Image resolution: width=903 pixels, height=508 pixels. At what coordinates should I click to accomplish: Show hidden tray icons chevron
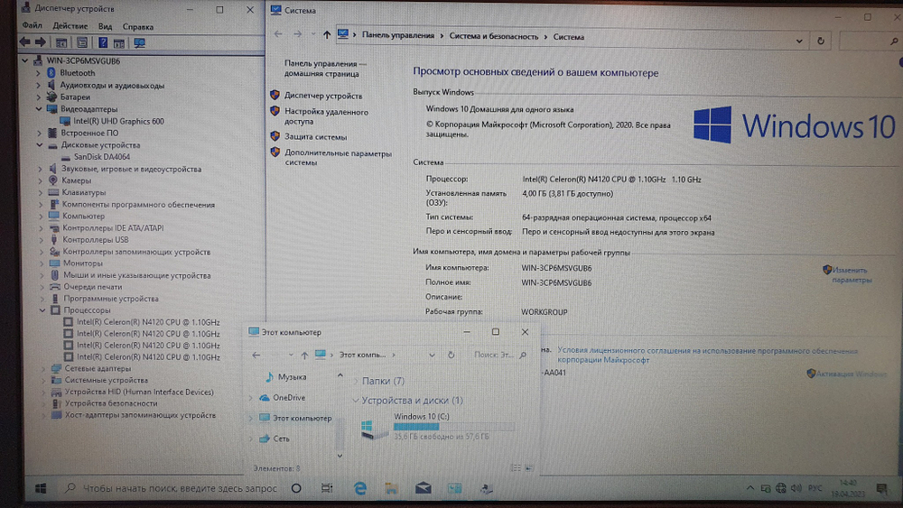(749, 488)
